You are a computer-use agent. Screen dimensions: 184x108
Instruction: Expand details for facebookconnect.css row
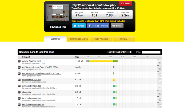160,99
